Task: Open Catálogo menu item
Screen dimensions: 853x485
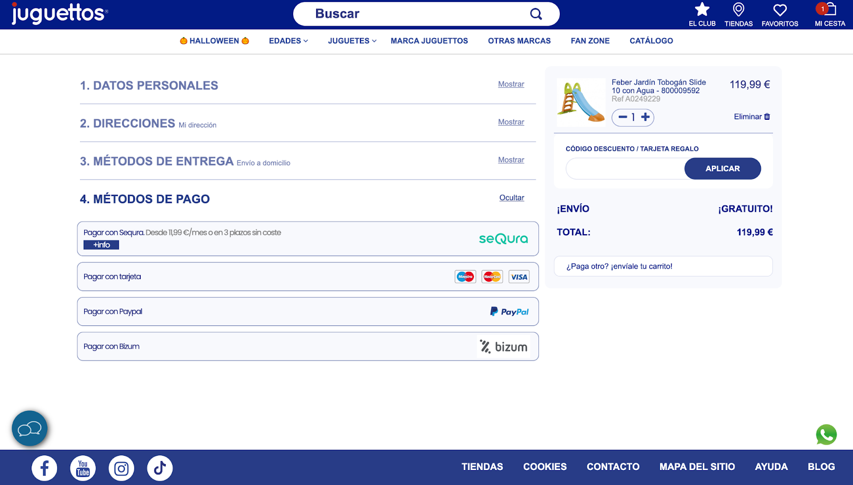Action: (x=651, y=40)
